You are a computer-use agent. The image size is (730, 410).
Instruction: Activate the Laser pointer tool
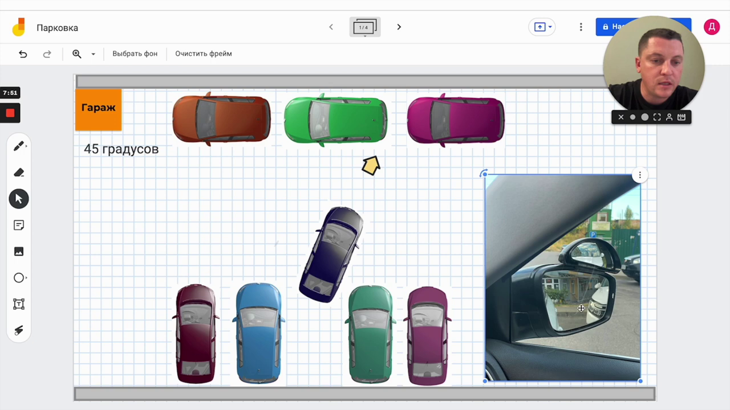point(19,330)
